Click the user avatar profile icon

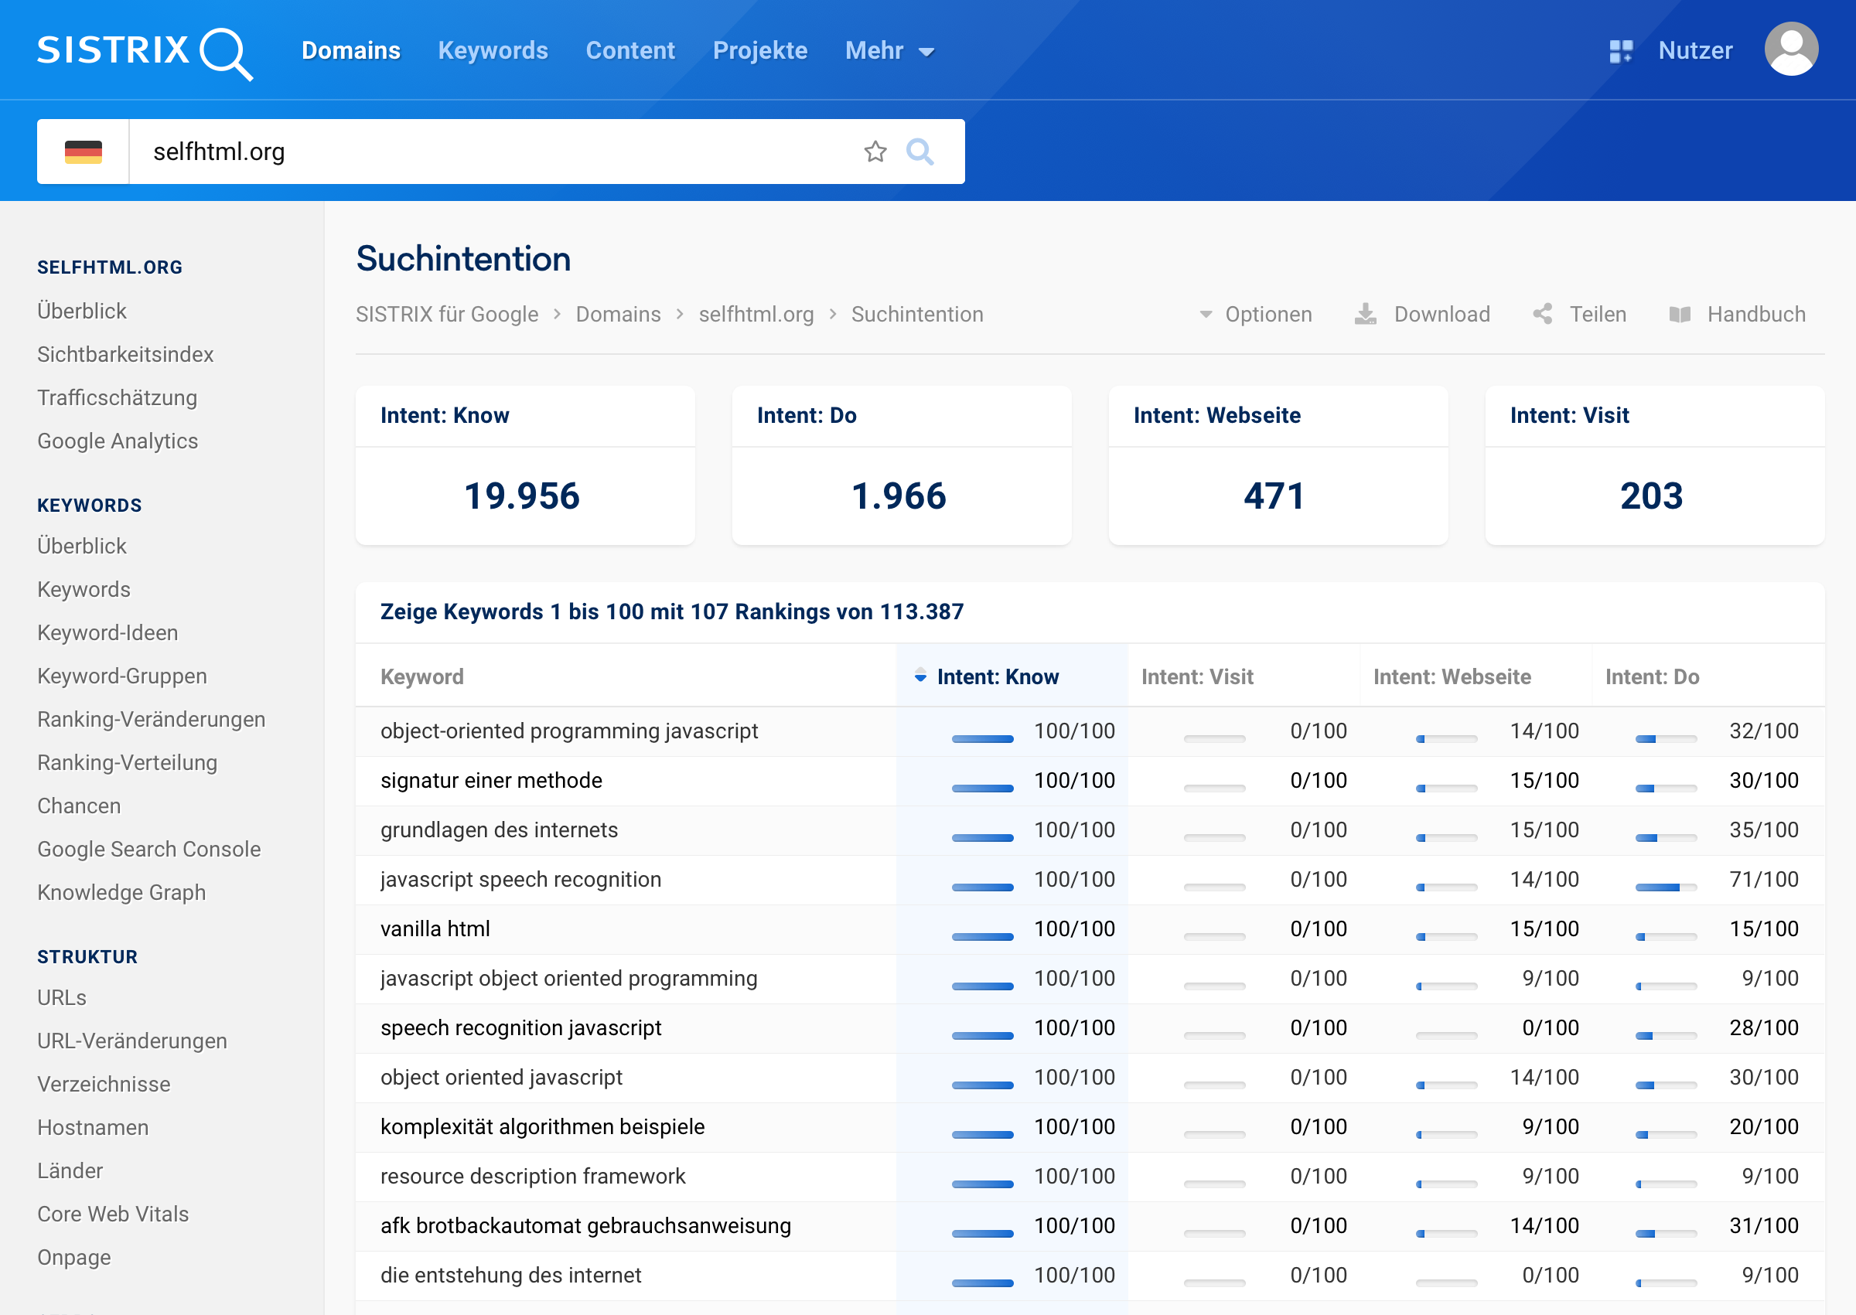click(x=1790, y=49)
